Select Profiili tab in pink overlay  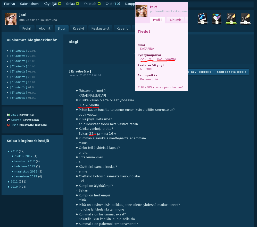[x=157, y=20]
